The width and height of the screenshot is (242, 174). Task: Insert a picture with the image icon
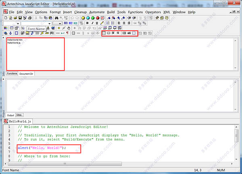pyautogui.click(x=27, y=33)
